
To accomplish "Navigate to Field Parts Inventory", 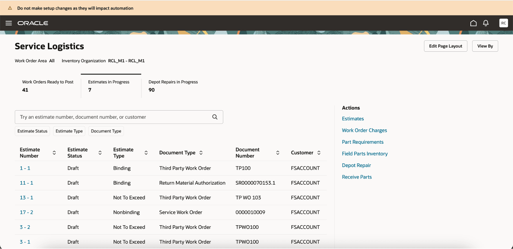I will 365,153.
